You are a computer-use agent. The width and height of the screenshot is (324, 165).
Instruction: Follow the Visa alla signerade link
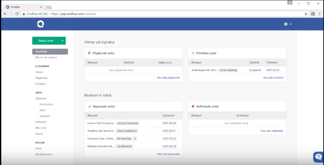pyautogui.click(x=168, y=154)
